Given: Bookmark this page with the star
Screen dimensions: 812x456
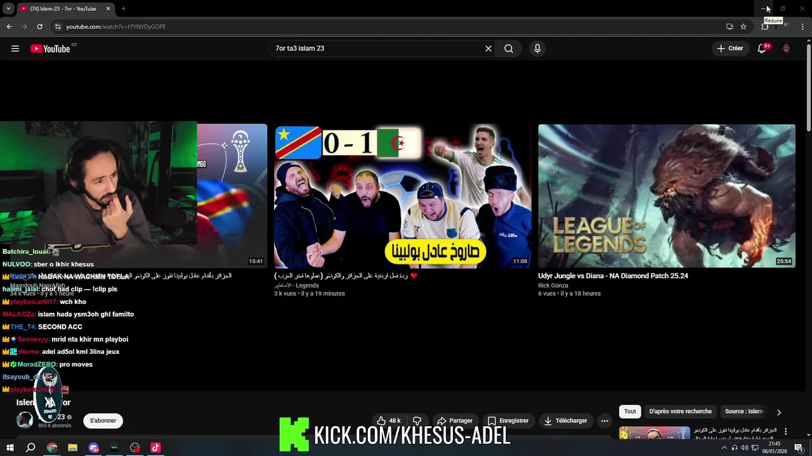Looking at the screenshot, I should [743, 27].
